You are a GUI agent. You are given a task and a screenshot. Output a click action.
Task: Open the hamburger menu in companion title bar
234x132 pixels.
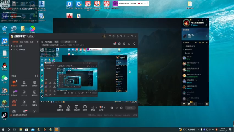point(125,36)
